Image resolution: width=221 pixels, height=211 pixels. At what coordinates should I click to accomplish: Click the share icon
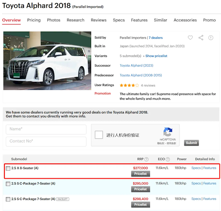pos(201,38)
